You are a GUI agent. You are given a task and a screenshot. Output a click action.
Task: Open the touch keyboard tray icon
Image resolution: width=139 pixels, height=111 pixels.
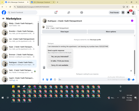point(123,98)
